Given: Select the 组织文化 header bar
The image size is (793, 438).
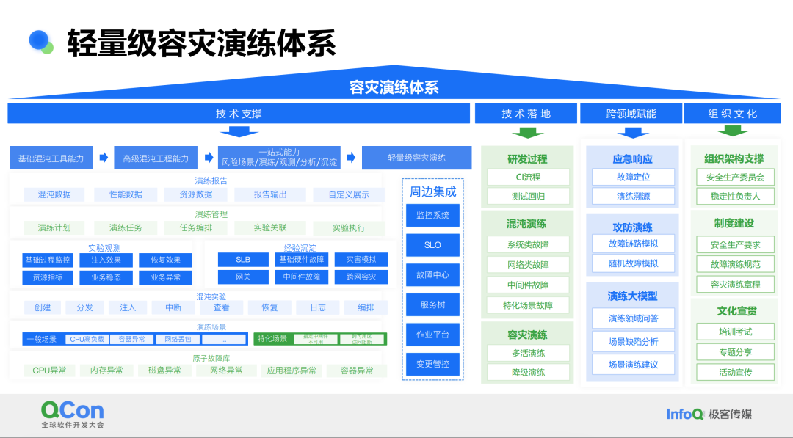Looking at the screenshot, I should point(732,114).
